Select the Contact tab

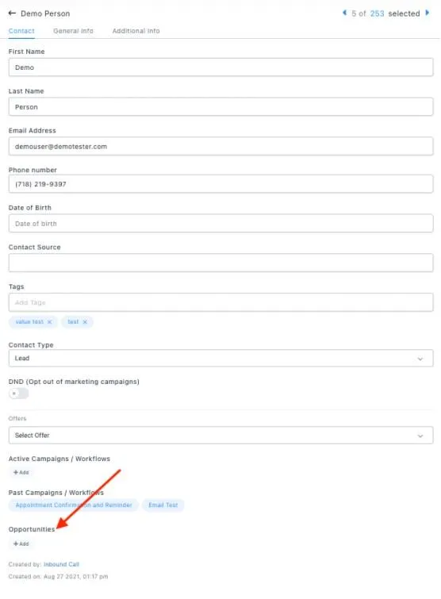pos(21,31)
